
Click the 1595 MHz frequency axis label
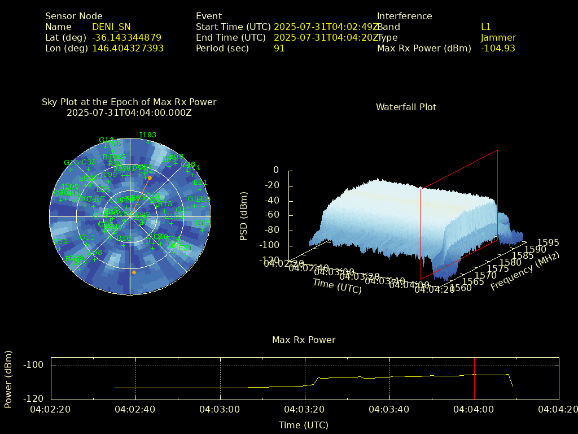click(548, 243)
